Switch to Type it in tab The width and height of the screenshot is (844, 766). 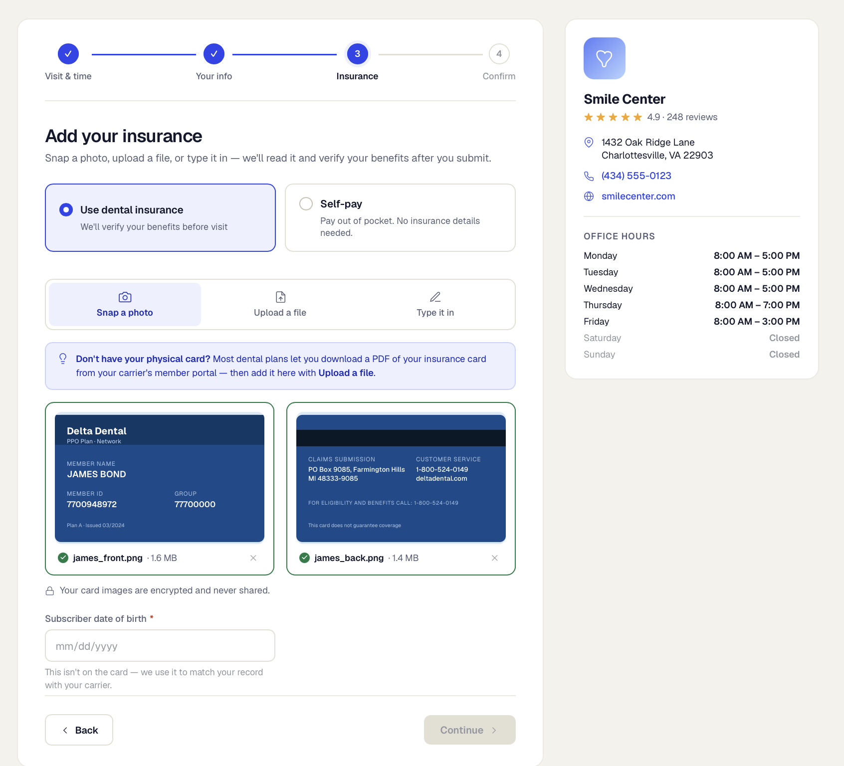tap(435, 305)
